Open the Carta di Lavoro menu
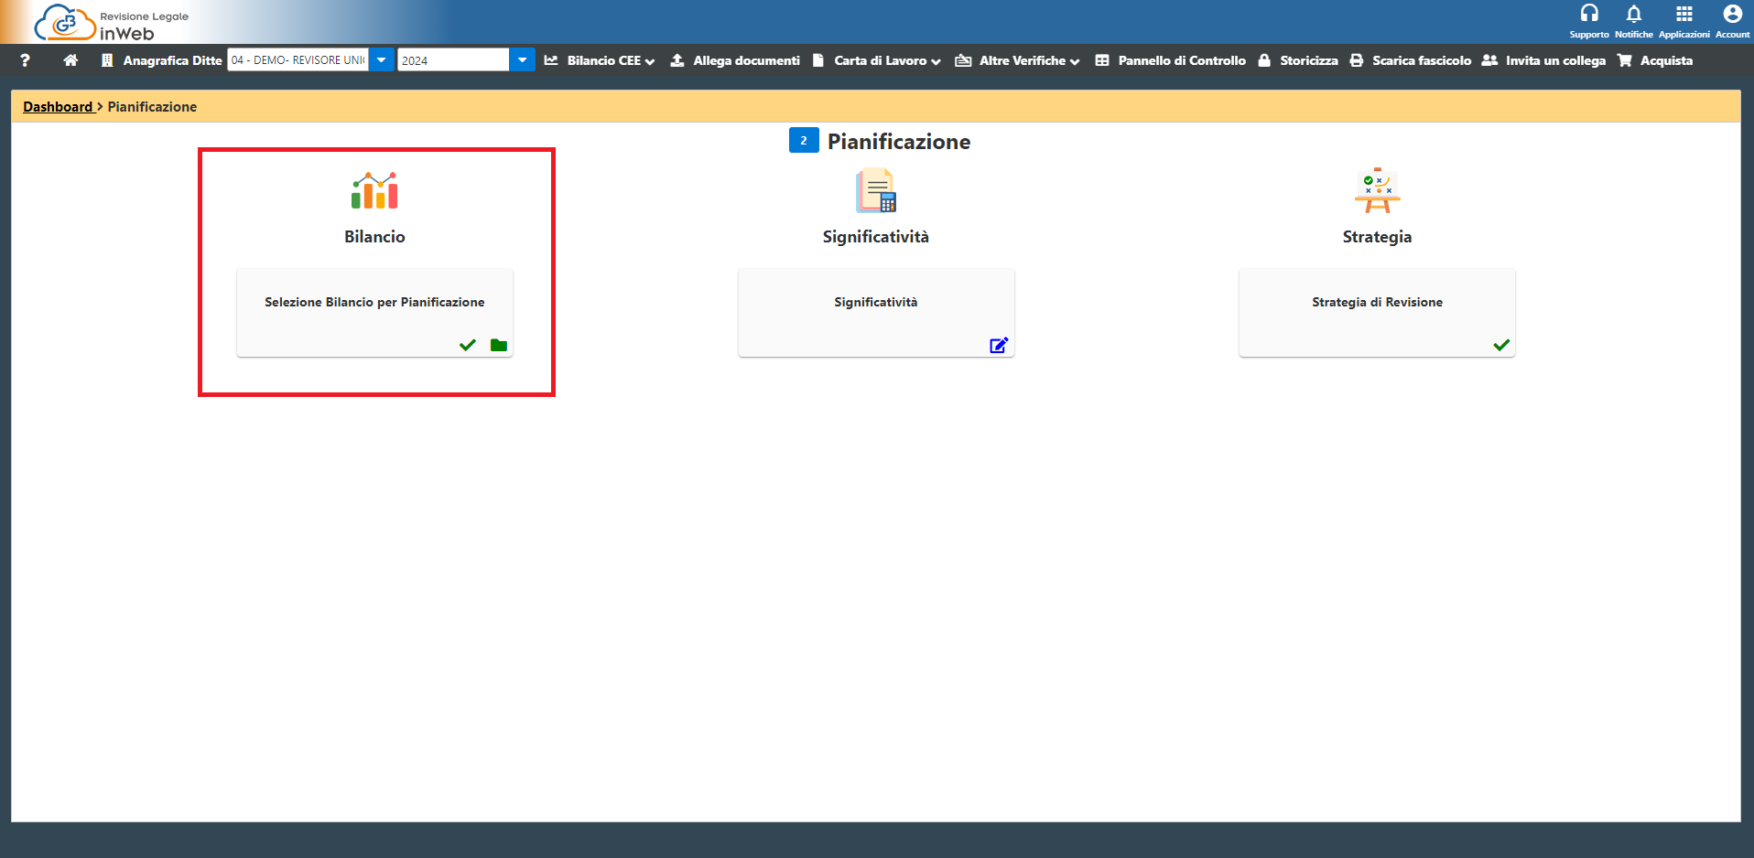This screenshot has height=858, width=1754. click(879, 60)
